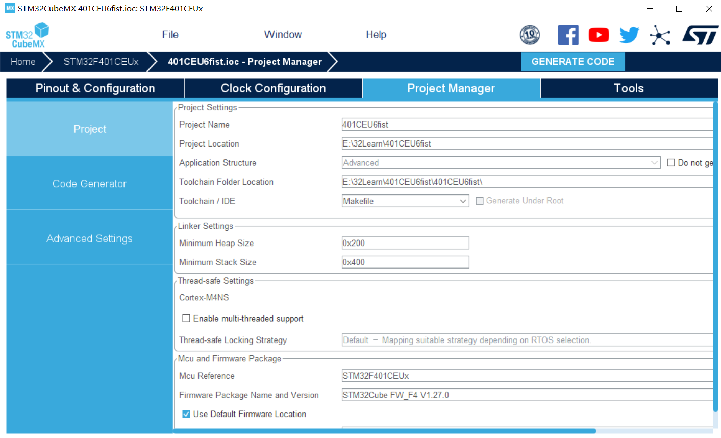Viewport: 721px width, 438px height.
Task: Go to STM32F401CEUx breadcrumb
Action: click(x=101, y=62)
